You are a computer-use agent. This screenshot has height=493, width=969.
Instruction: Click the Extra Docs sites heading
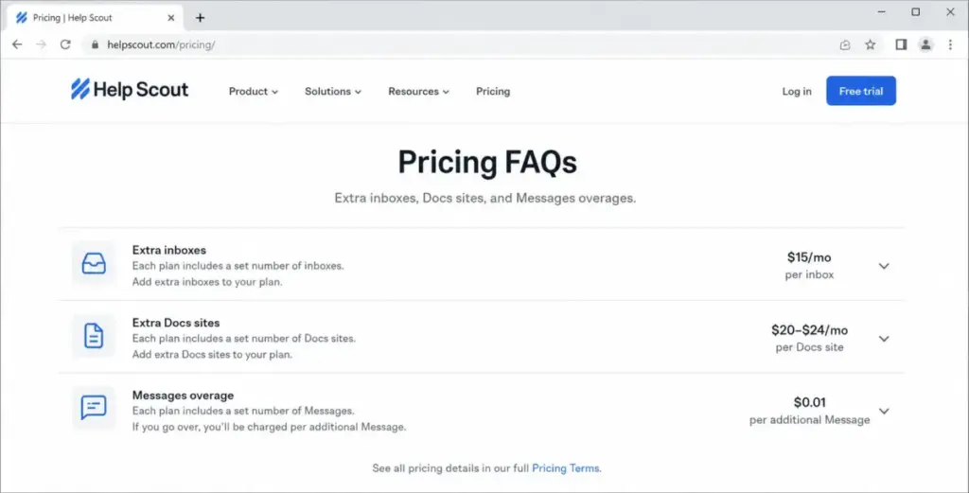[176, 323]
